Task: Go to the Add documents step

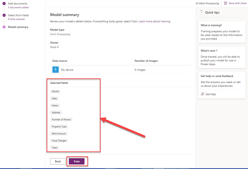Action: pyautogui.click(x=18, y=3)
